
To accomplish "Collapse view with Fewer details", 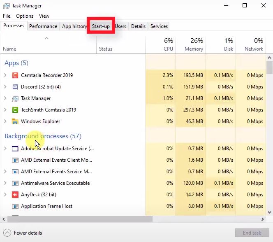I will click(23, 233).
